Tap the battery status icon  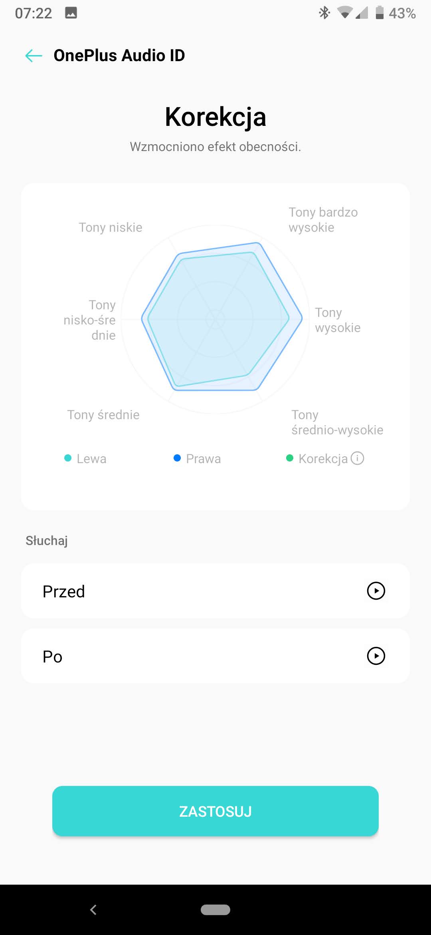(x=380, y=13)
